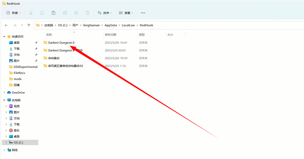Open the 新建 (New) dropdown
The height and width of the screenshot is (159, 304).
[15, 13]
